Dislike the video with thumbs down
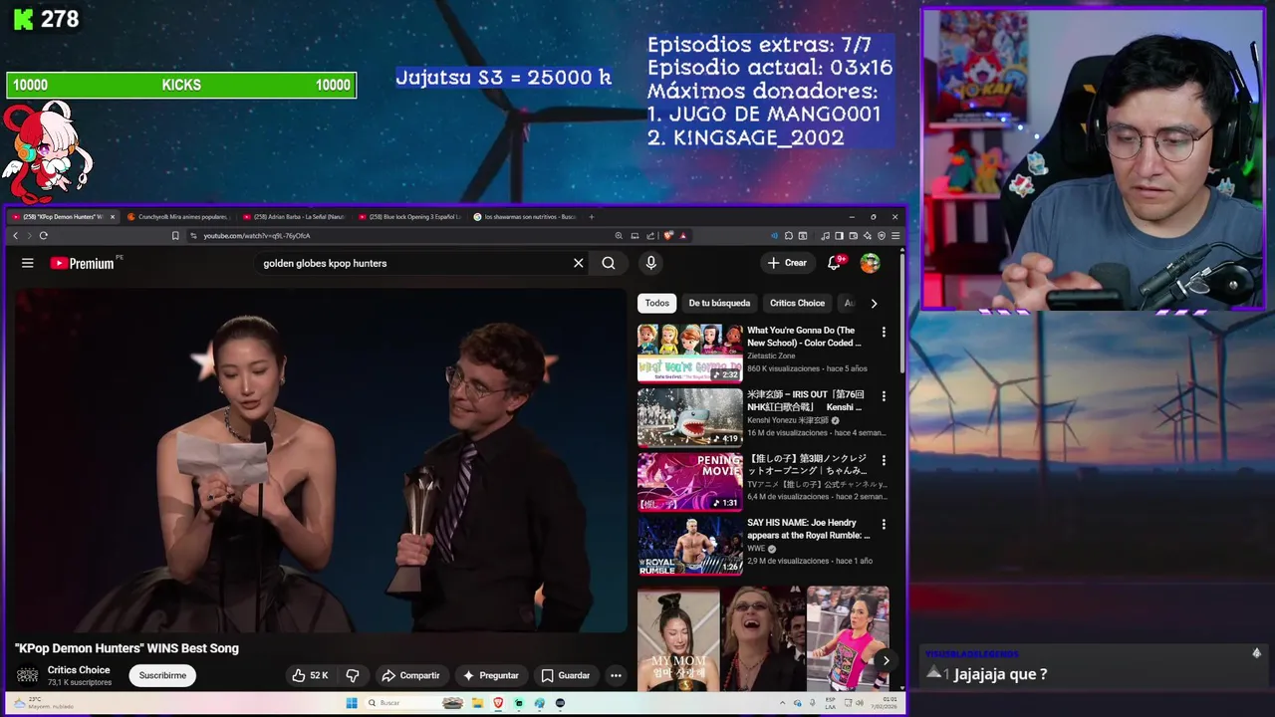The image size is (1275, 717). [352, 675]
